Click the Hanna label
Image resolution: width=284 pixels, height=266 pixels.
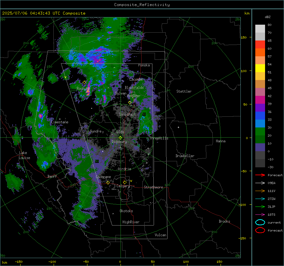click(221, 141)
